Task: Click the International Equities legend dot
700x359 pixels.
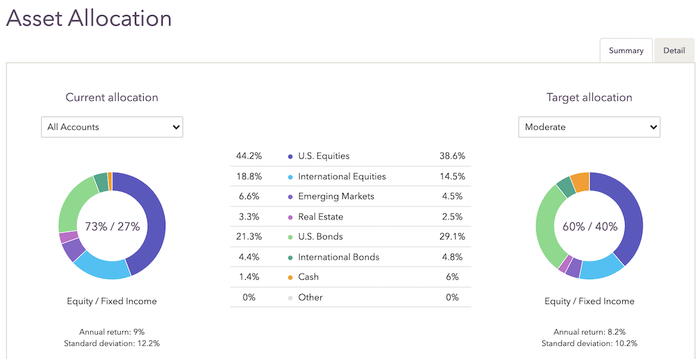Action: tap(290, 176)
